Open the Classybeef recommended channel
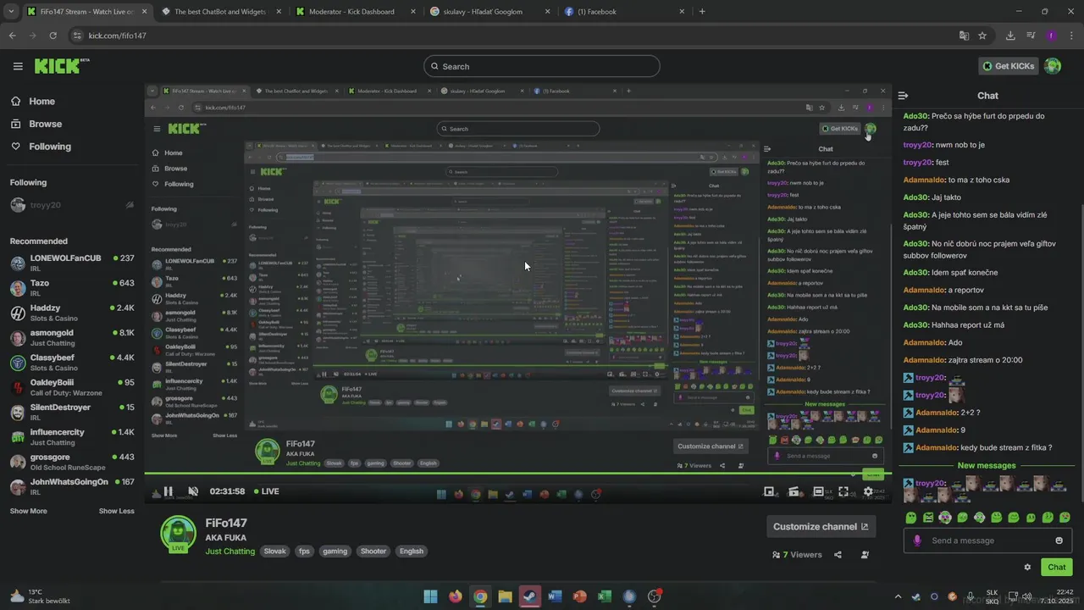The width and height of the screenshot is (1084, 610). (x=72, y=363)
